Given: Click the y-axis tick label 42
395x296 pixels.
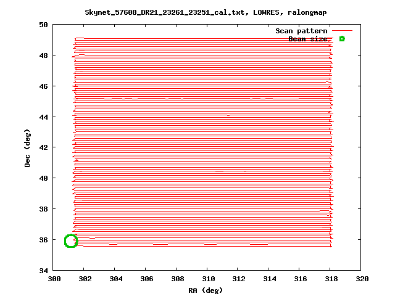Looking at the screenshot, I should point(43,147).
